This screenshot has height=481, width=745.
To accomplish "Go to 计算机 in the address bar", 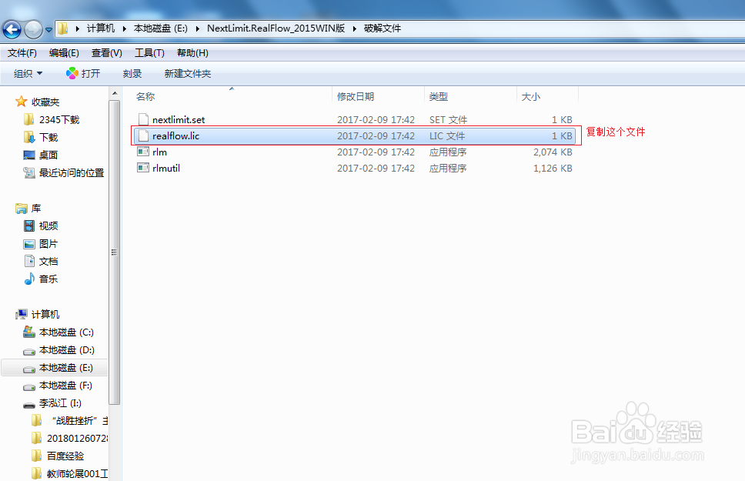I will tap(101, 28).
